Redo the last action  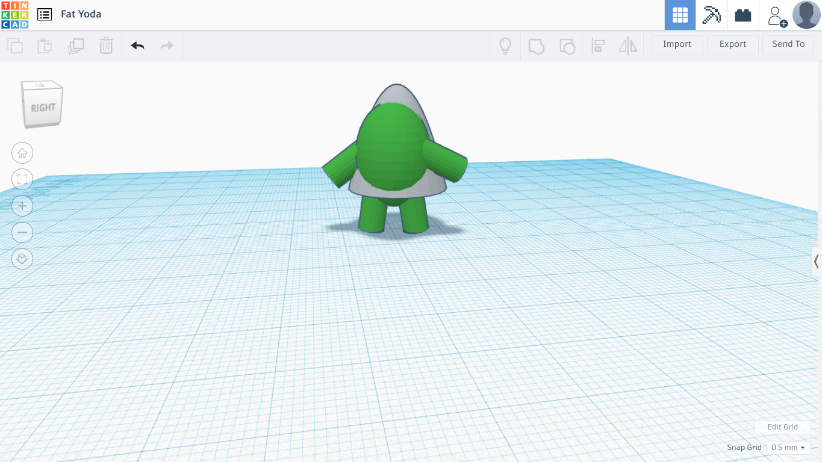[167, 46]
